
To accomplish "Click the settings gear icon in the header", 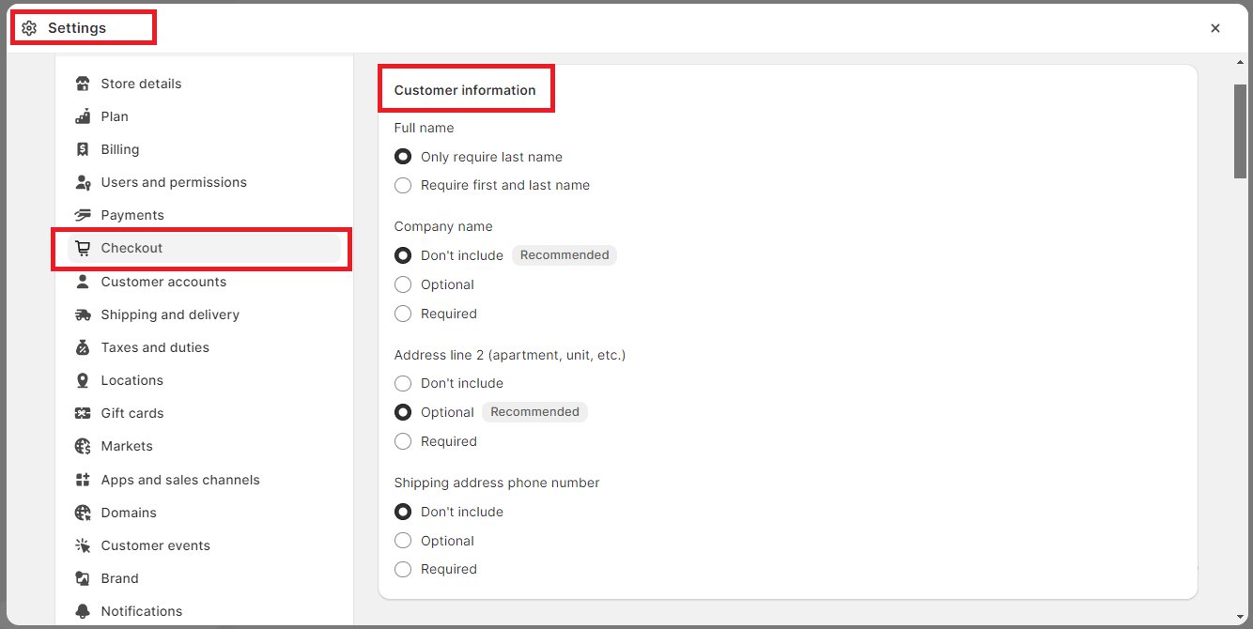I will tap(29, 27).
